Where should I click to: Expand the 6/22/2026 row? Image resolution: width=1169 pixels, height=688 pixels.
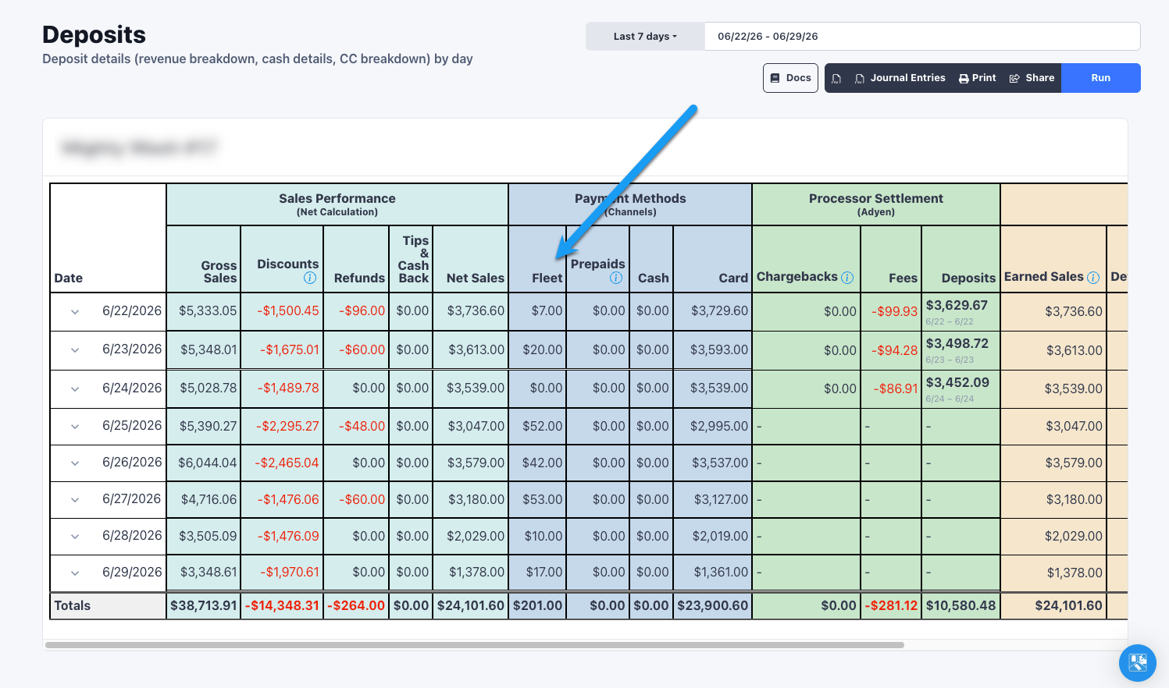(75, 312)
